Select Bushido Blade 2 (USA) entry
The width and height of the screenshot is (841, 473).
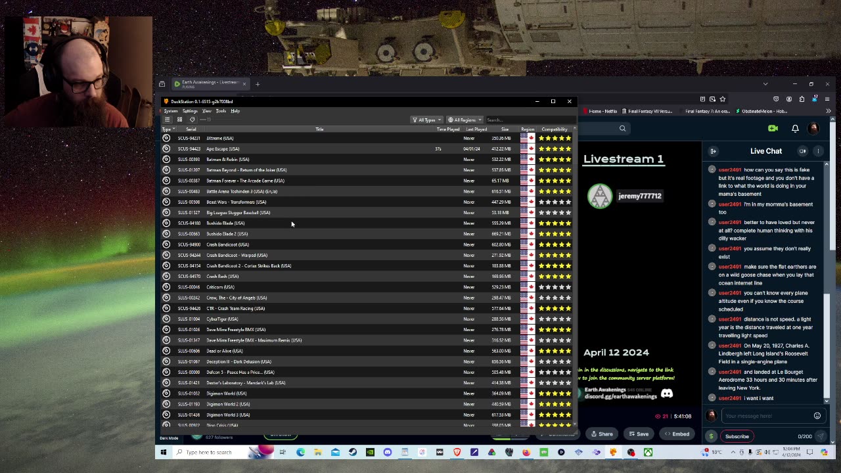click(368, 234)
